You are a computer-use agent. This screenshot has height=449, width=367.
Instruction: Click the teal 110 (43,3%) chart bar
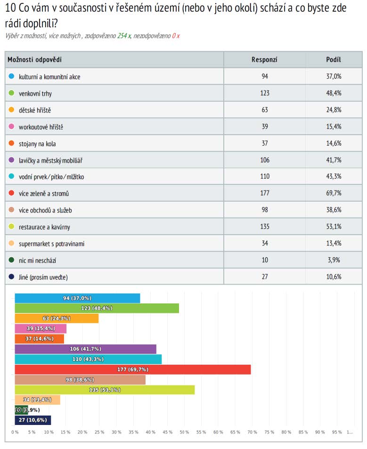pyautogui.click(x=88, y=359)
